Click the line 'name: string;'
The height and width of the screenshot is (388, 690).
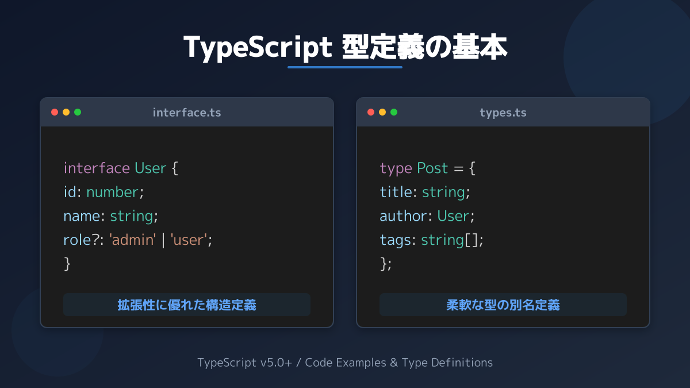click(x=110, y=216)
